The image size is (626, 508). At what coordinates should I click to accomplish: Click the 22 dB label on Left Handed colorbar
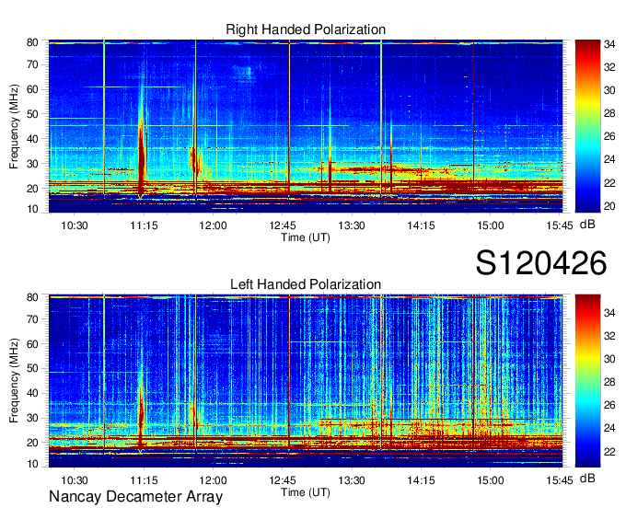[x=609, y=452]
